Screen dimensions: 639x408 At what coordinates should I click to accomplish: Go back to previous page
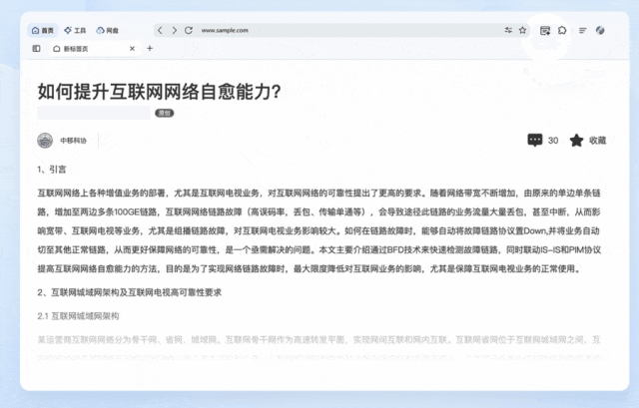160,30
